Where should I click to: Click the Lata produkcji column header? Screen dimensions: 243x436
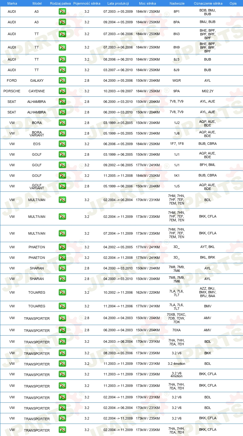pyautogui.click(x=118, y=3)
